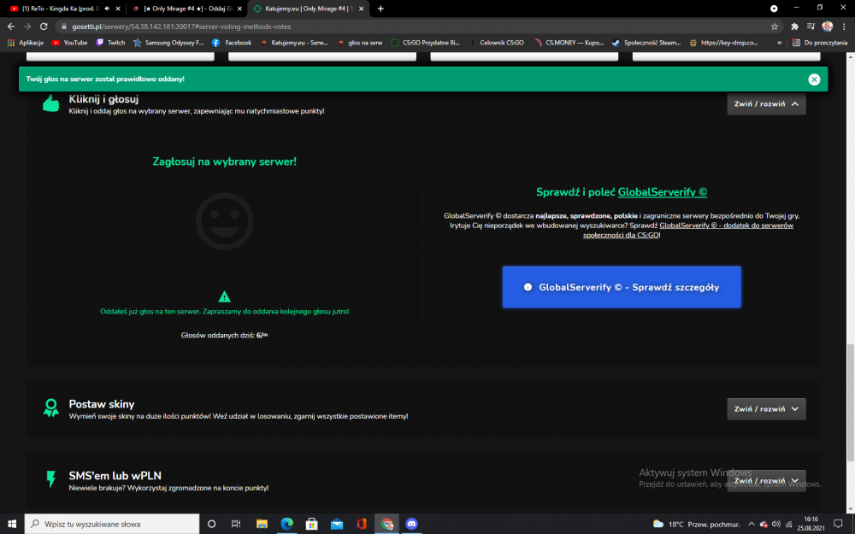Open File Explorer from taskbar
This screenshot has width=855, height=534.
tap(262, 524)
